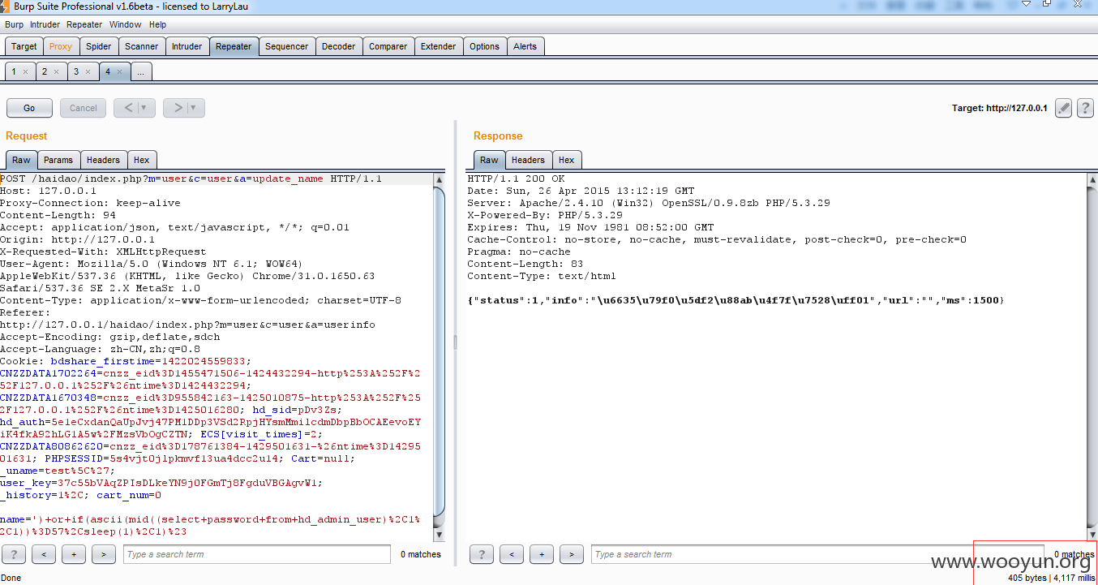
Task: Jump to previous match in response search
Action: point(512,555)
